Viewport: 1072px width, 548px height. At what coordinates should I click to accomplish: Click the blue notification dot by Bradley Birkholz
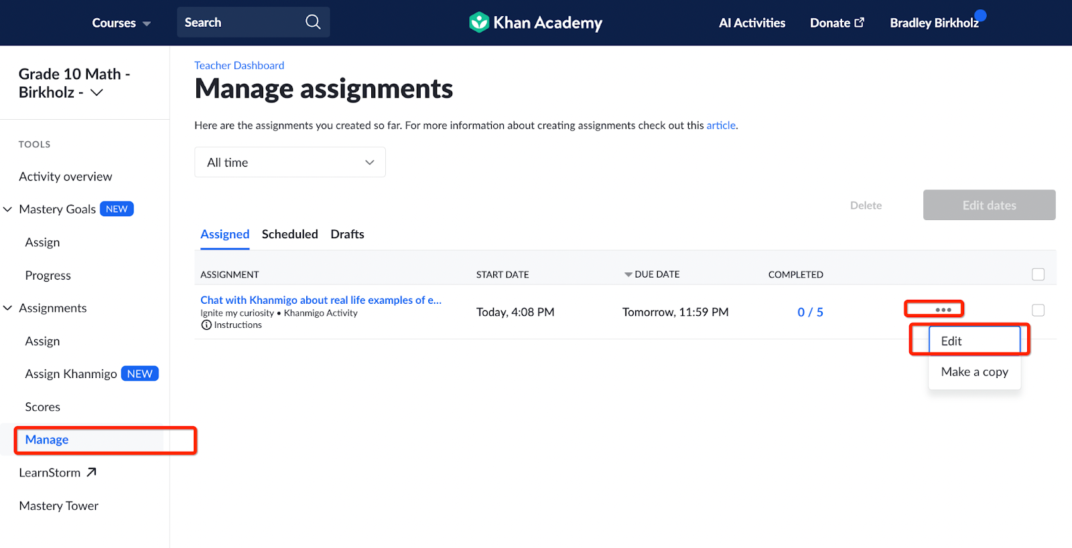click(980, 15)
